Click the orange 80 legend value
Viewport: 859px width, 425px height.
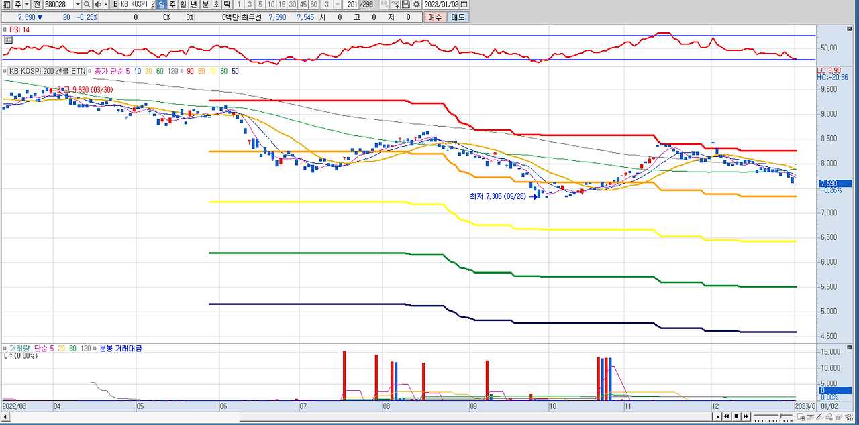point(201,70)
